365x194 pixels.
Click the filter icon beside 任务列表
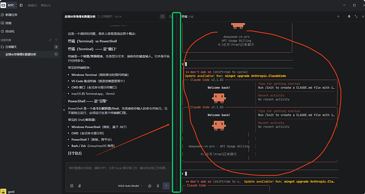click(x=56, y=40)
